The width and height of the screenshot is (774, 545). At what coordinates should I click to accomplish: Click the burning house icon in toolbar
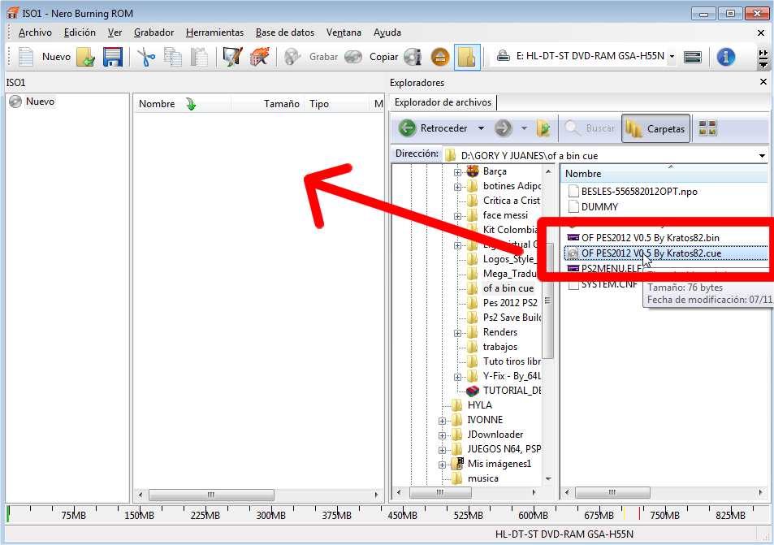[259, 57]
